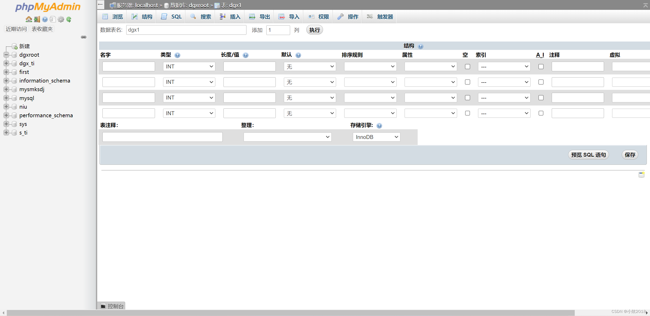Open the 近期访问 sidebar tab
The image size is (650, 316).
tap(16, 29)
